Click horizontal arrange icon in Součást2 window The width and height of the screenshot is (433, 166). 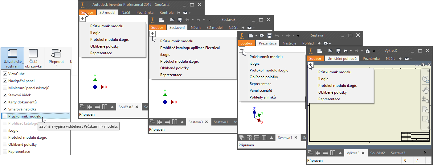[x=97, y=107]
